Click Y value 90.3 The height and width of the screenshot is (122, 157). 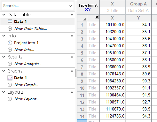138,81
